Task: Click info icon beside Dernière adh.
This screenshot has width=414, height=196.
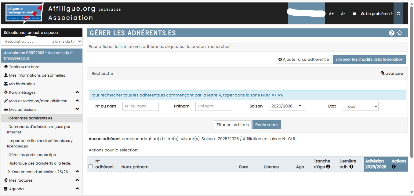Action: pyautogui.click(x=351, y=167)
